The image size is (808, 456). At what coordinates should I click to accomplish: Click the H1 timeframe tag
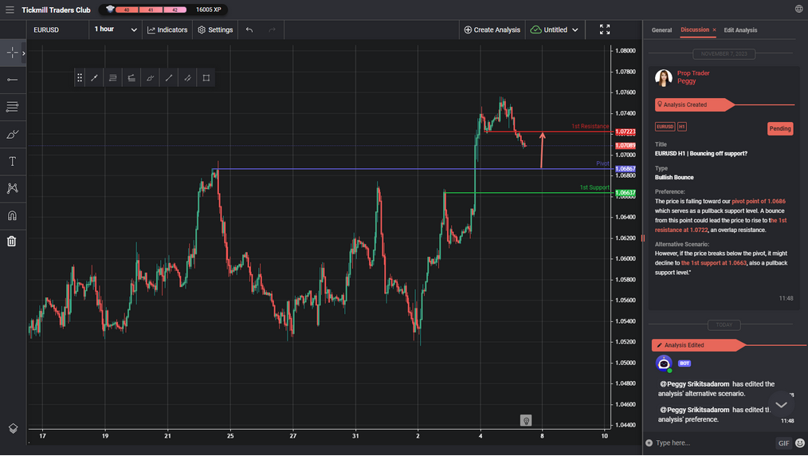681,127
